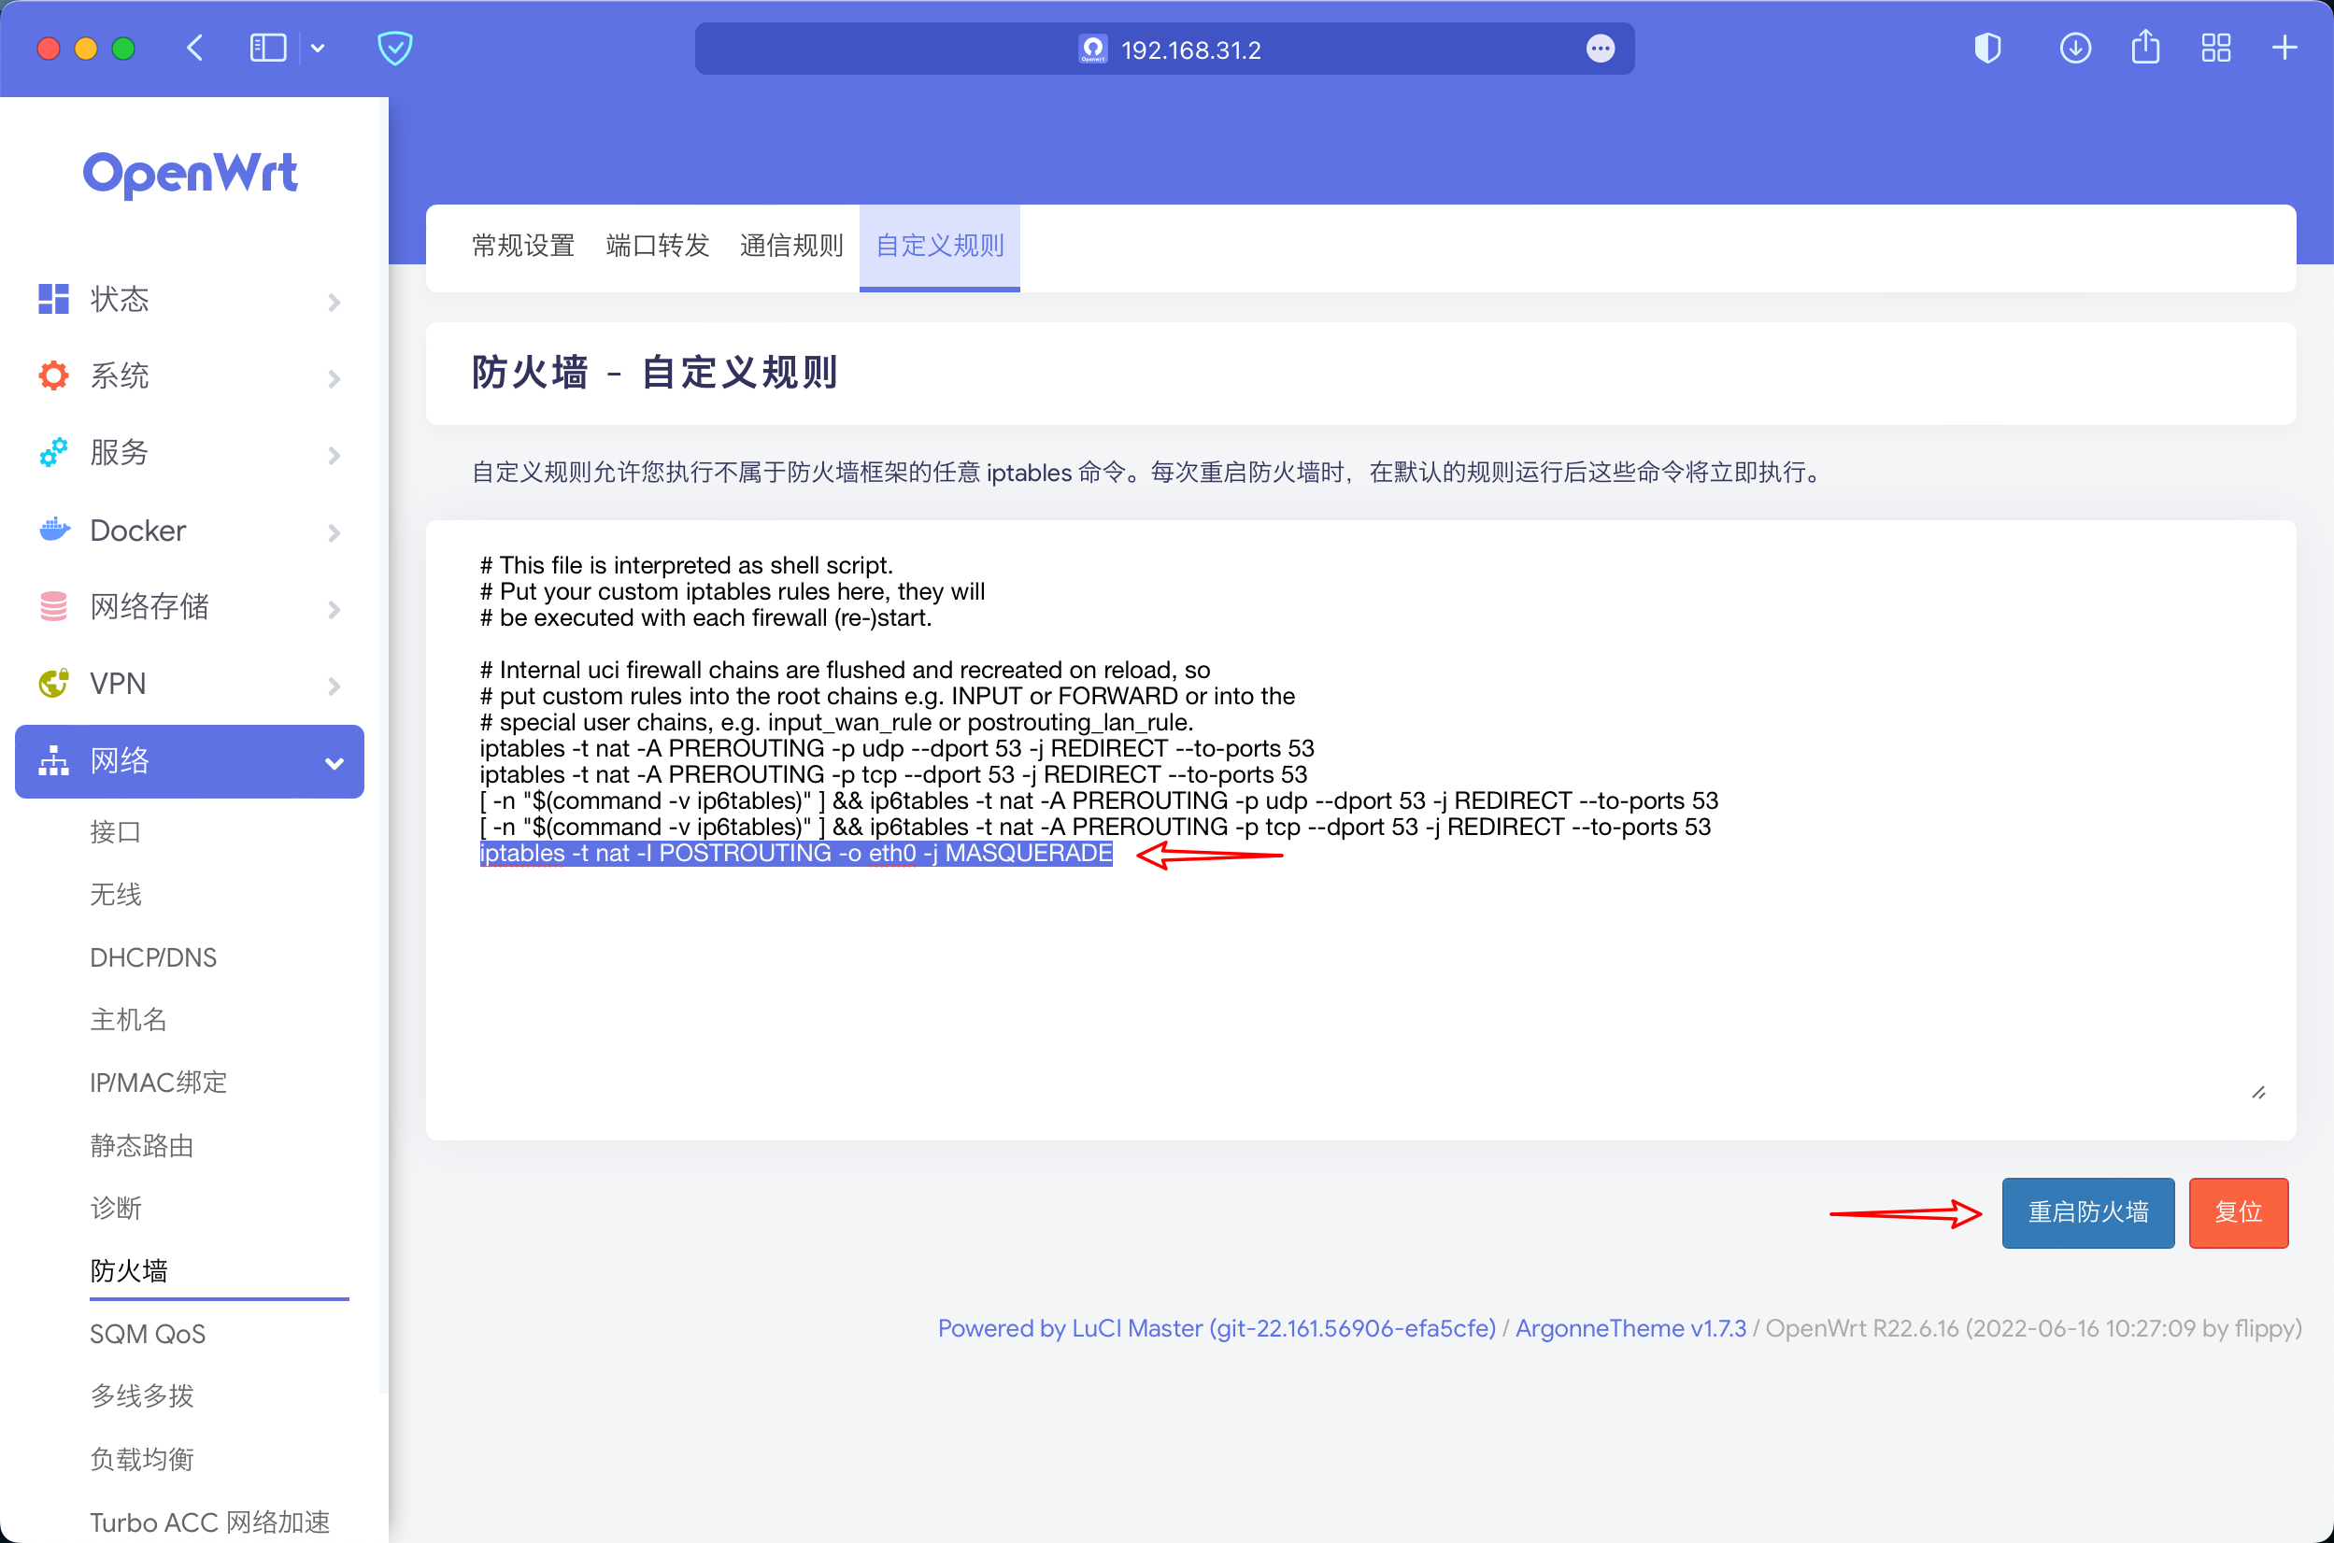Click the OpenWrt favicon in address bar

tap(1092, 50)
